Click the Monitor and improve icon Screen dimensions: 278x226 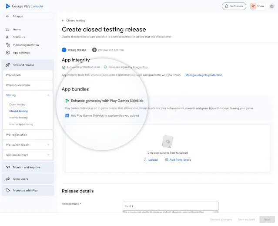(x=8, y=167)
